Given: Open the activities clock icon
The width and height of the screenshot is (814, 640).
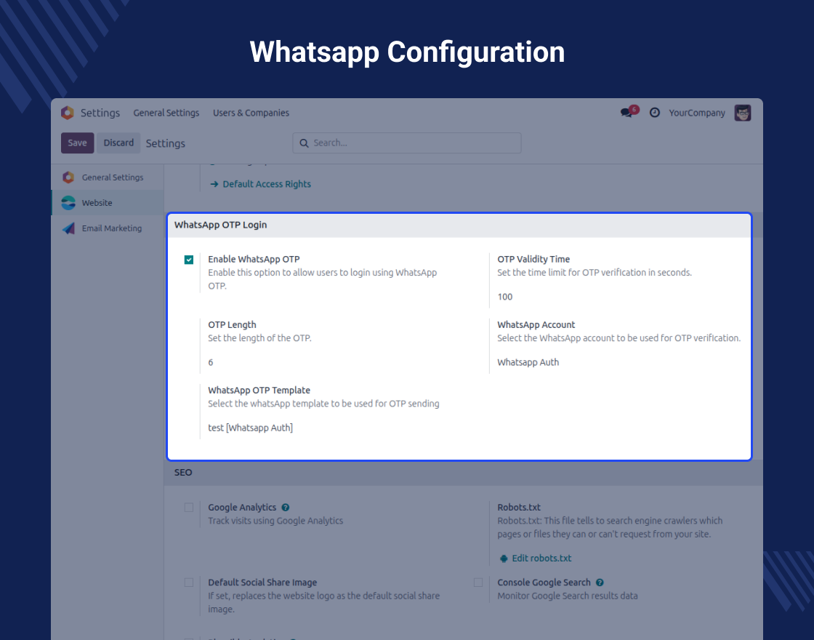Looking at the screenshot, I should (x=654, y=113).
